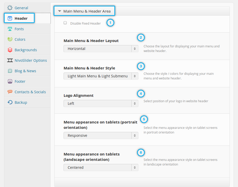The width and height of the screenshot is (238, 187).
Task: Click the General gear icon in sidebar
Action: pyautogui.click(x=10, y=8)
